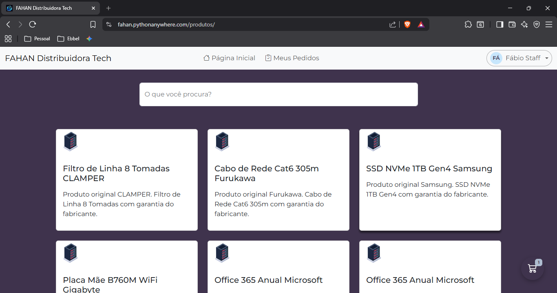
Task: Reload the page with the browser refresh icon
Action: point(33,24)
